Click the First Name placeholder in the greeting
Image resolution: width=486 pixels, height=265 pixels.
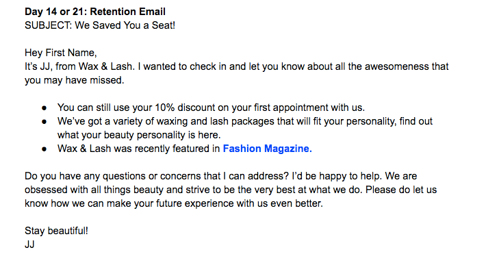(71, 53)
